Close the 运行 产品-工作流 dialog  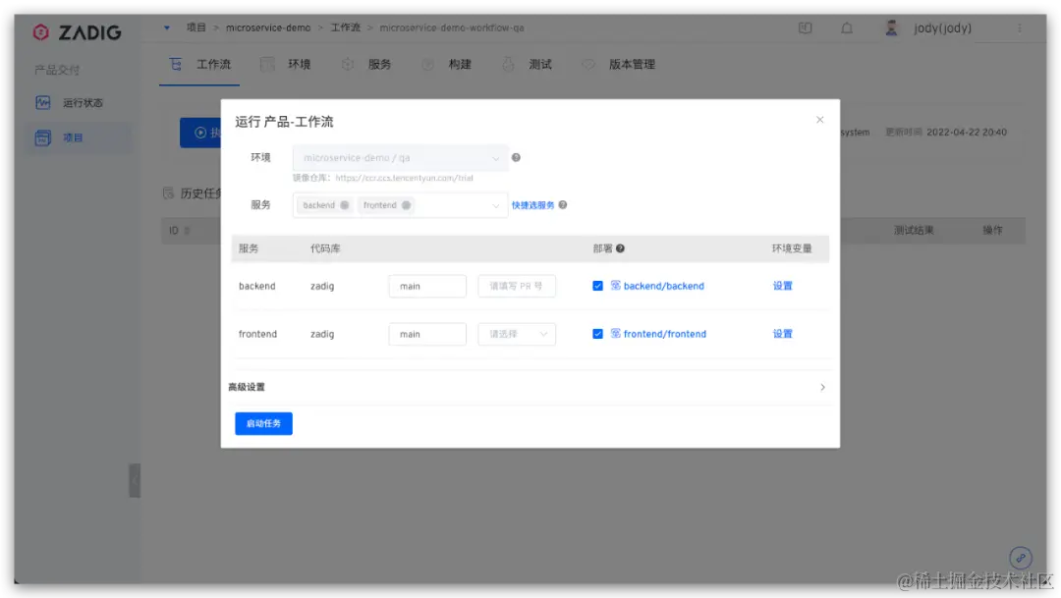pyautogui.click(x=819, y=120)
